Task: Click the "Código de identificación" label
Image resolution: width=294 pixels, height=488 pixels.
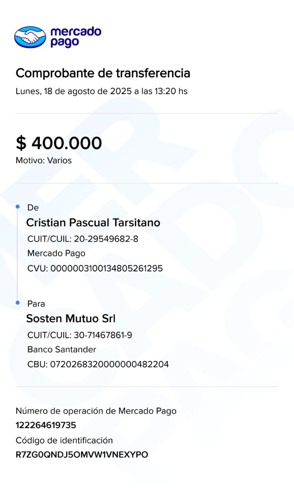Action: coord(64,441)
